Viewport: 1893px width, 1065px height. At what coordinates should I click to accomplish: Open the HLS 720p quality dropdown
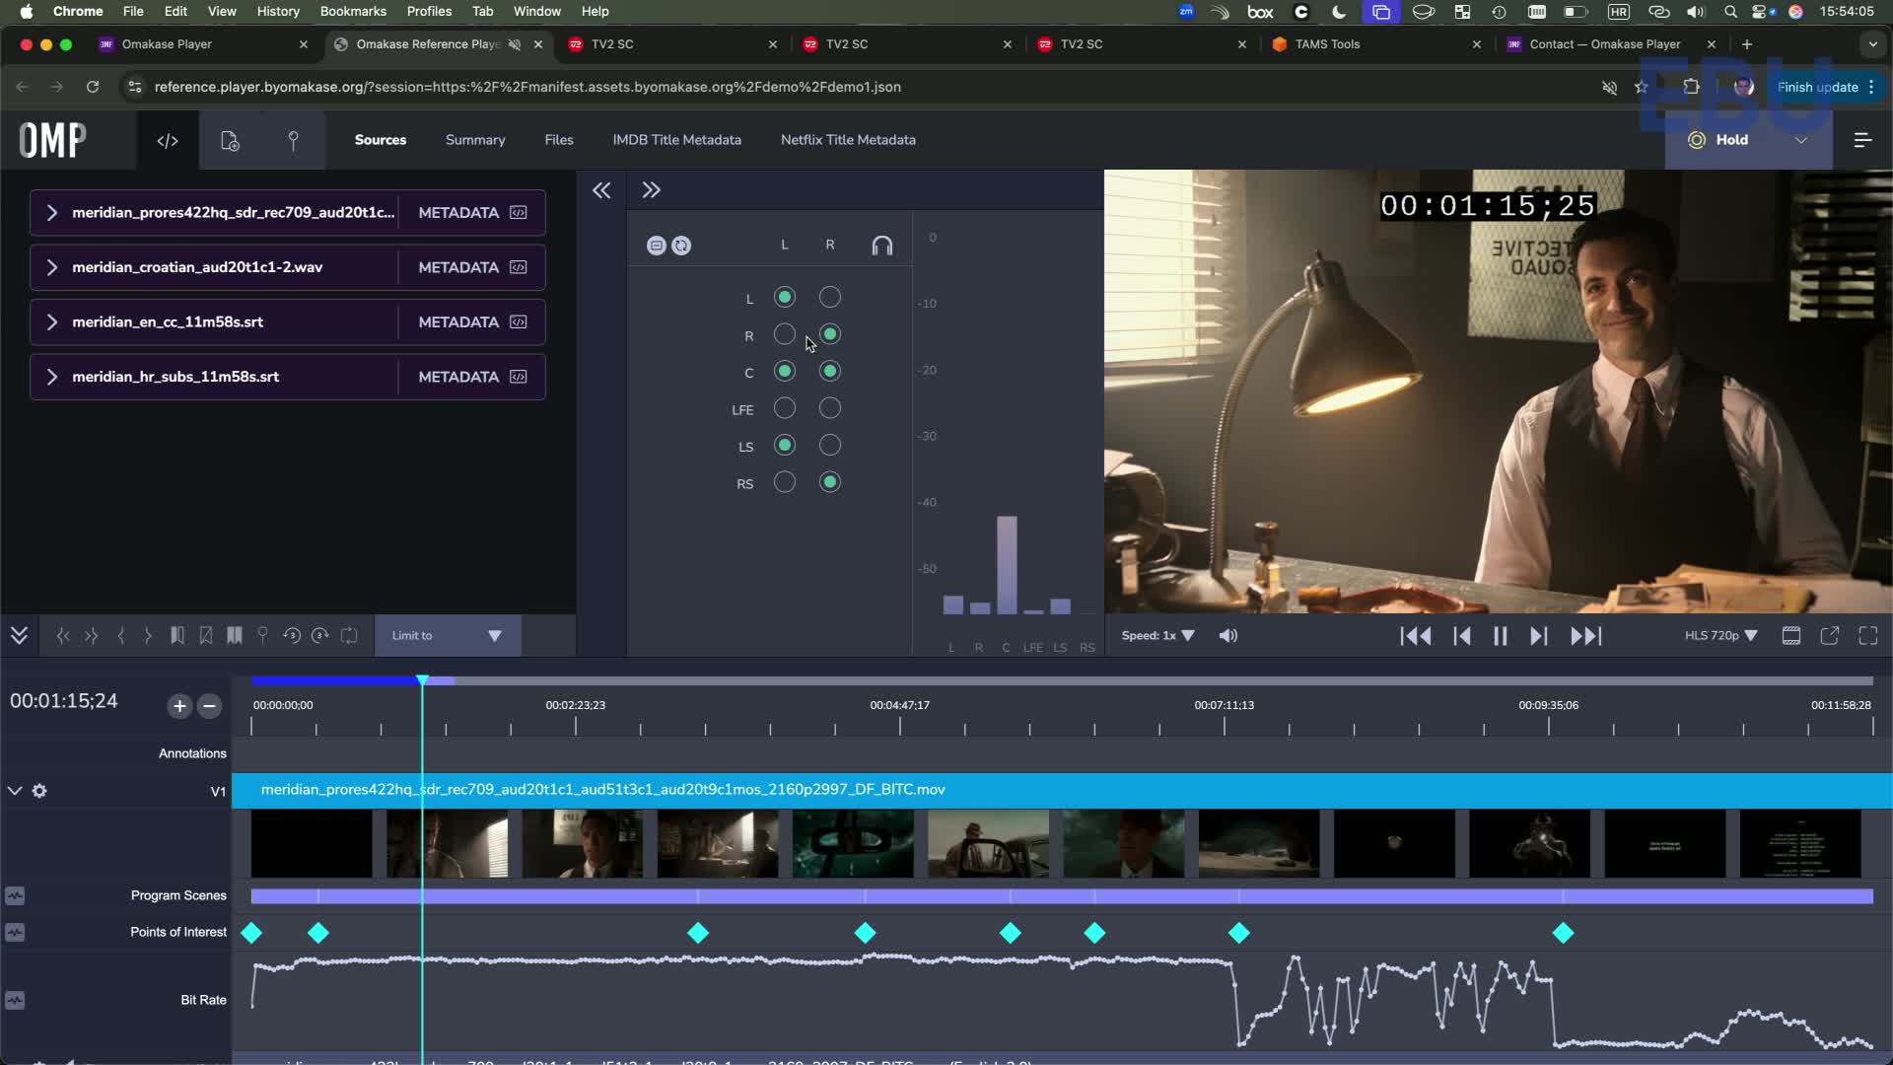click(x=1720, y=636)
